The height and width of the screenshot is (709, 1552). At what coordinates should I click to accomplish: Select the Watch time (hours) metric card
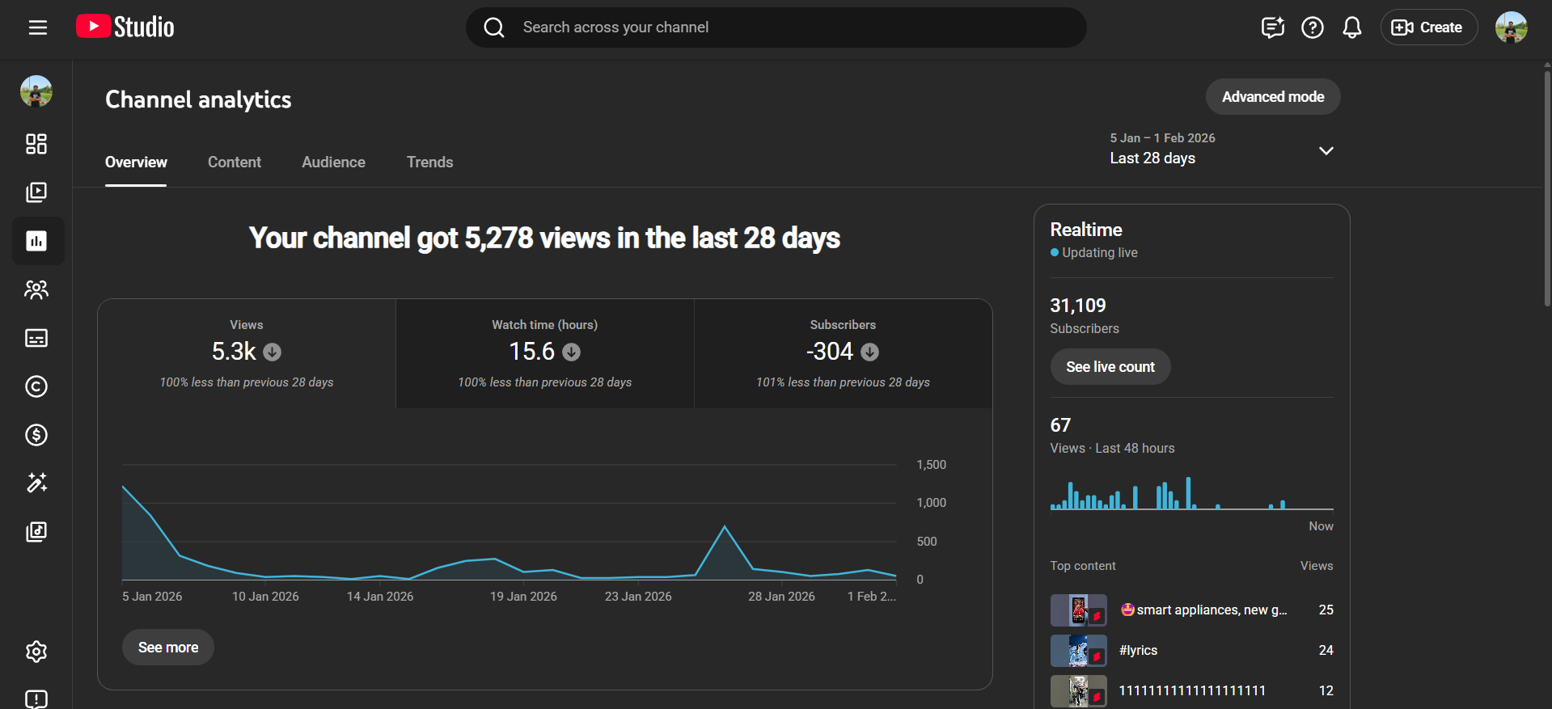pyautogui.click(x=544, y=354)
